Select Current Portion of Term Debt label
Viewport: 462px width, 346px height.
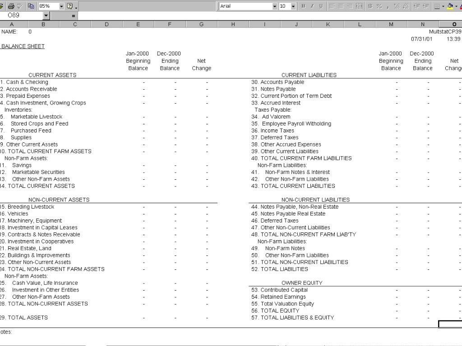point(296,96)
